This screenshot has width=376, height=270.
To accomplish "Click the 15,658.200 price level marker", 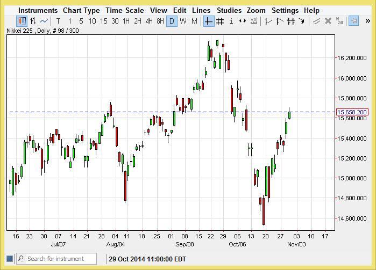I will [x=352, y=112].
